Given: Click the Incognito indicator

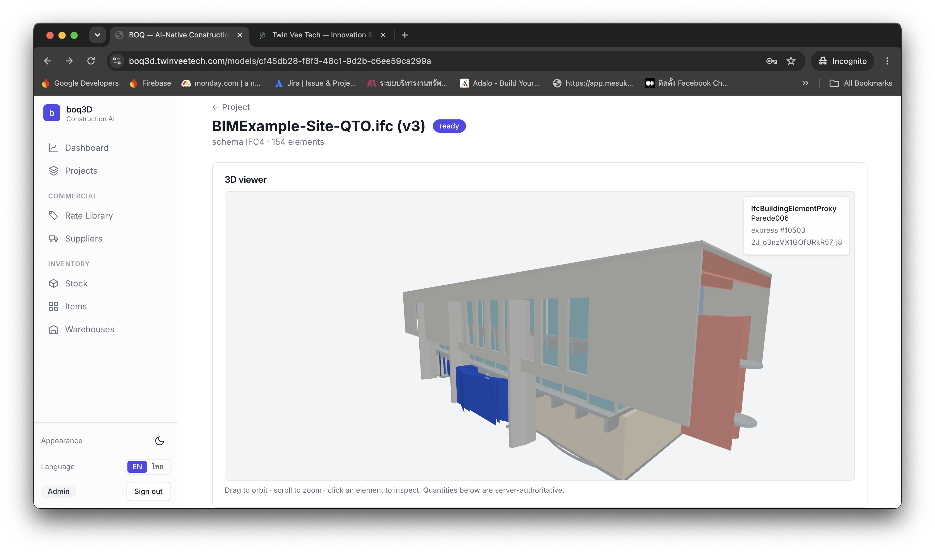Looking at the screenshot, I should 842,61.
